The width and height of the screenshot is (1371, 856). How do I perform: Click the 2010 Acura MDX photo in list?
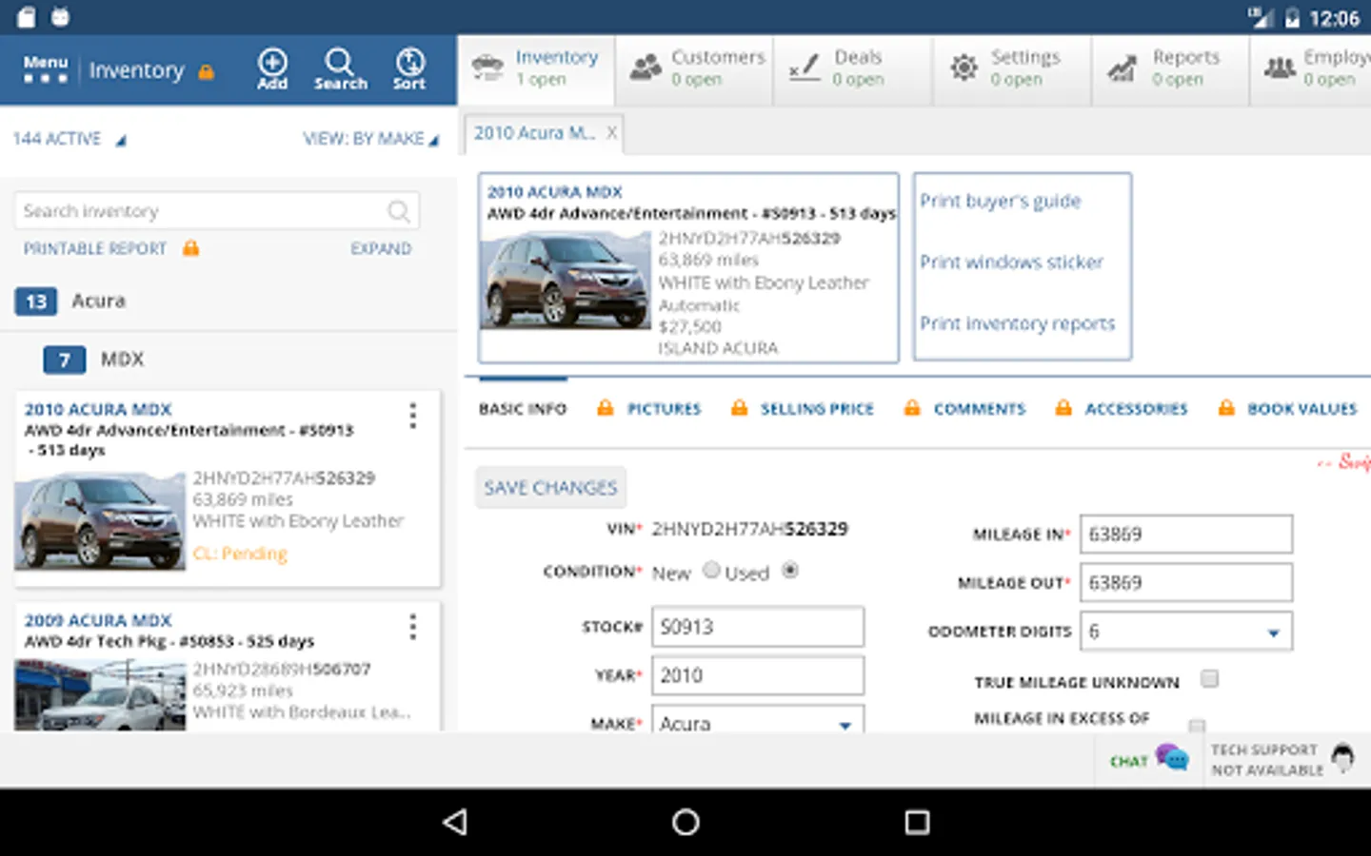(100, 521)
